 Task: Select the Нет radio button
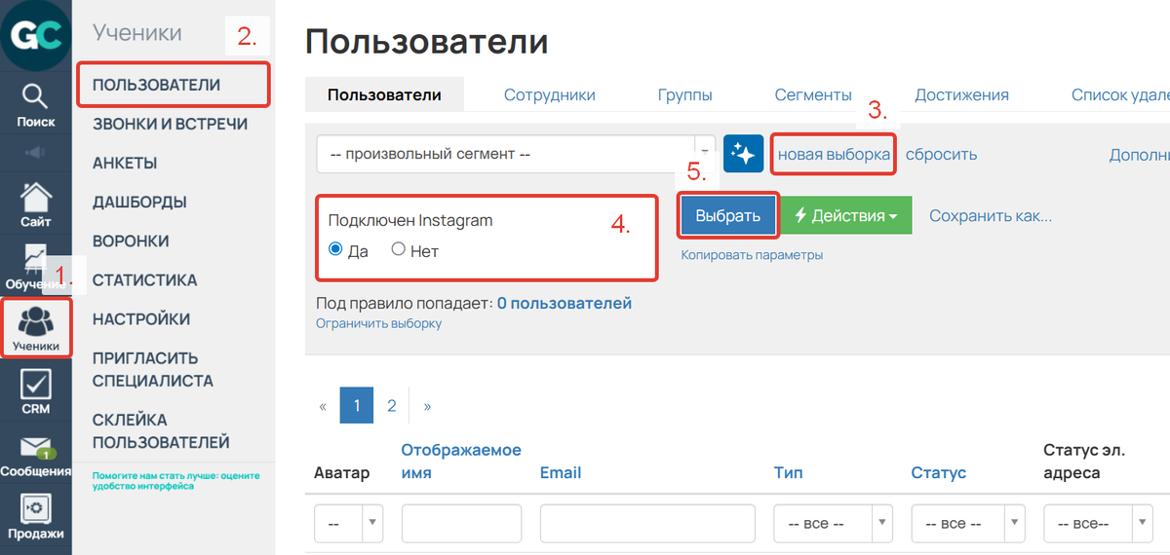(398, 249)
